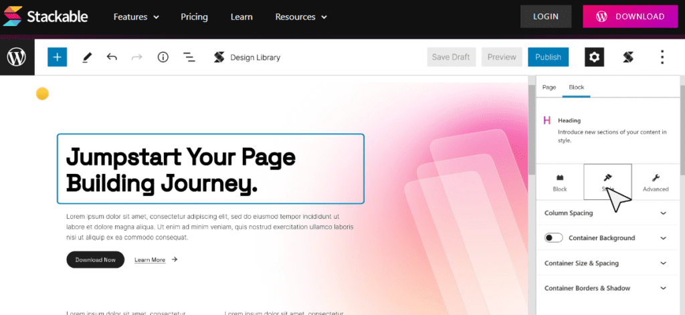The image size is (685, 315).
Task: Select the Block sidebar tab at top
Action: 576,87
